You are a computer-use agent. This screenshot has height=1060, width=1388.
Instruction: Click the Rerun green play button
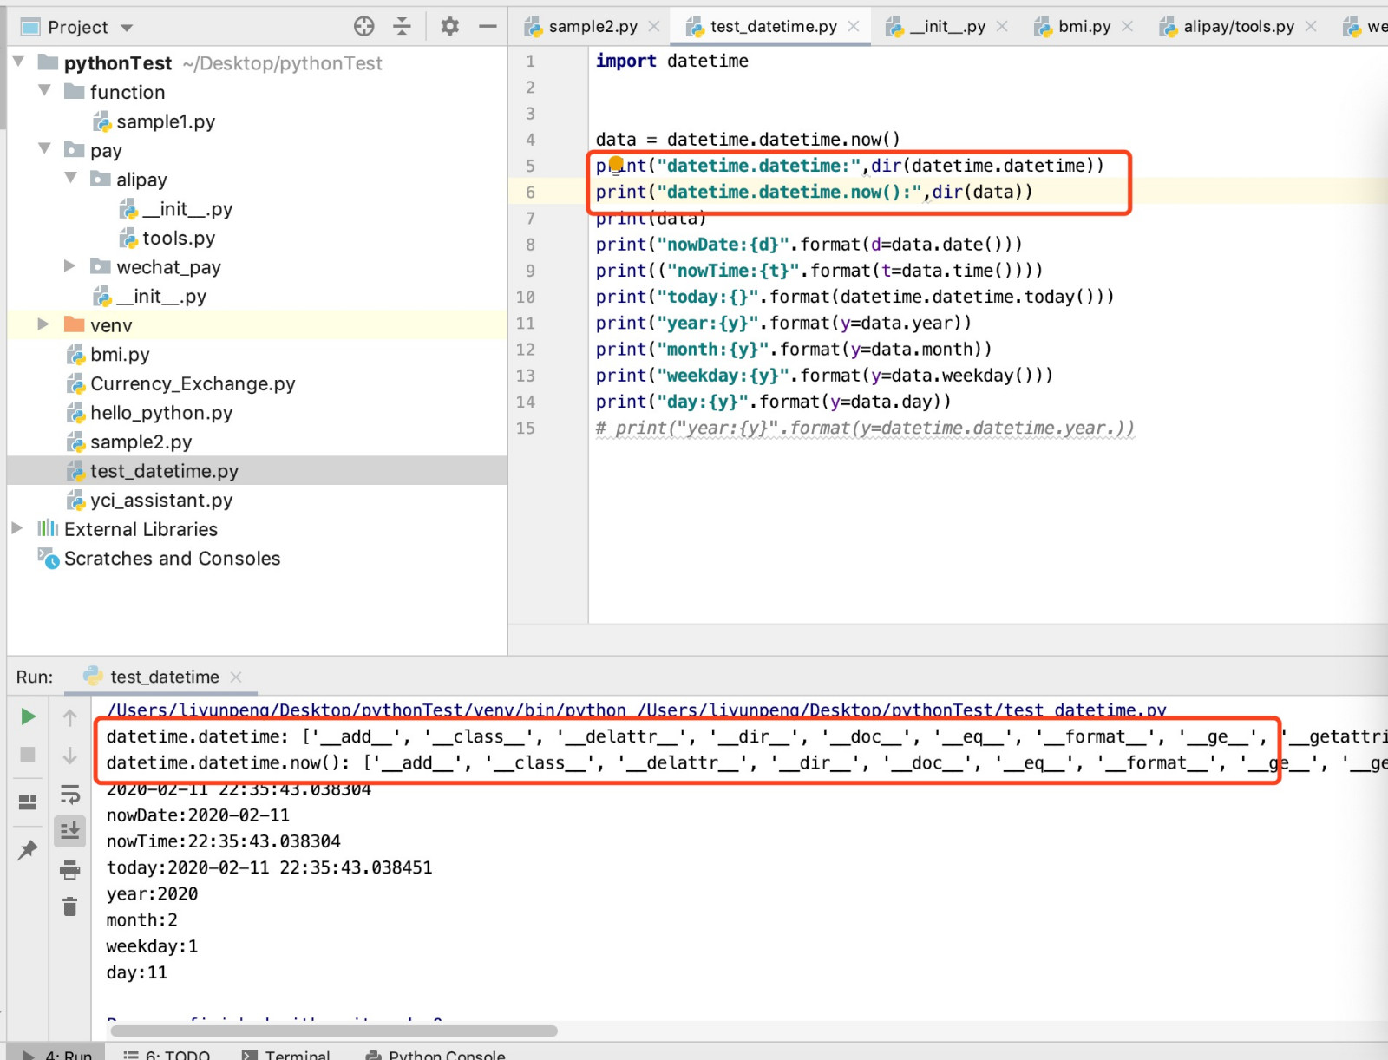point(28,716)
